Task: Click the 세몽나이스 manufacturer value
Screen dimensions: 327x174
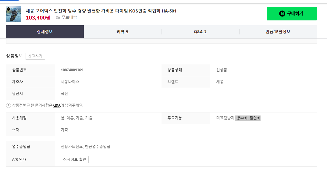Action: (70, 82)
